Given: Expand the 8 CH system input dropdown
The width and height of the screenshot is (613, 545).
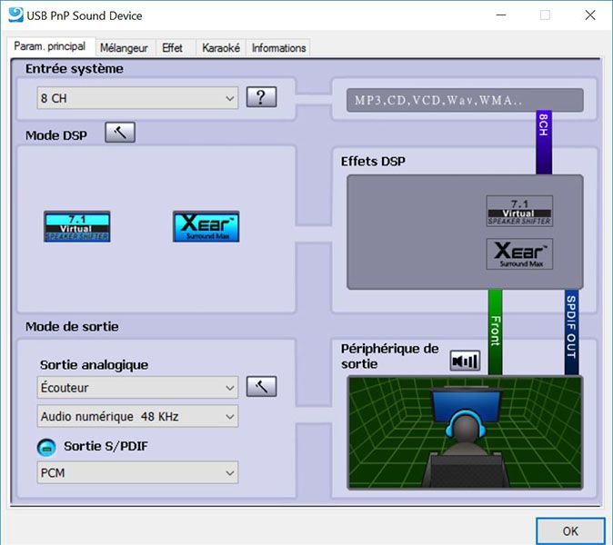Looking at the screenshot, I should pyautogui.click(x=138, y=97).
